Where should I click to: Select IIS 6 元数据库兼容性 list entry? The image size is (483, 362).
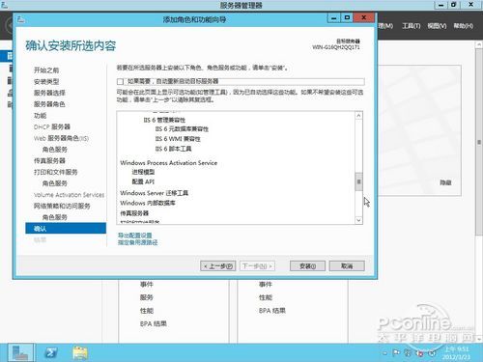(x=182, y=129)
